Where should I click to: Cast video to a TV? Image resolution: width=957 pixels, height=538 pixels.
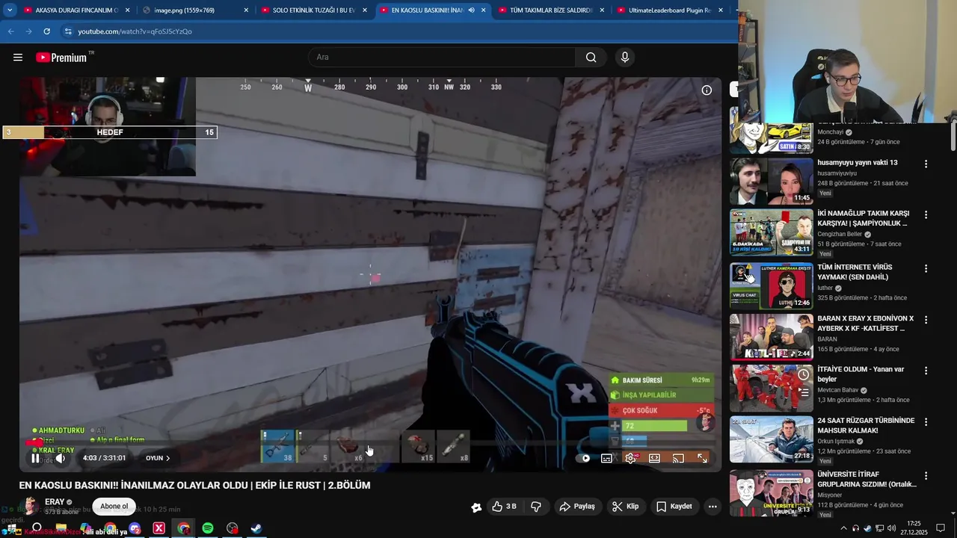tap(678, 458)
